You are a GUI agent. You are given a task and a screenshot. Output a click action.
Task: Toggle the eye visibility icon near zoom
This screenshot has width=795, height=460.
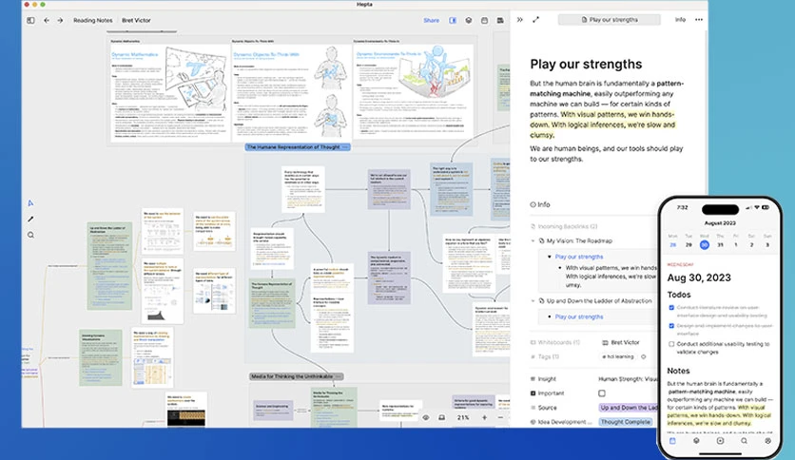pyautogui.click(x=426, y=417)
